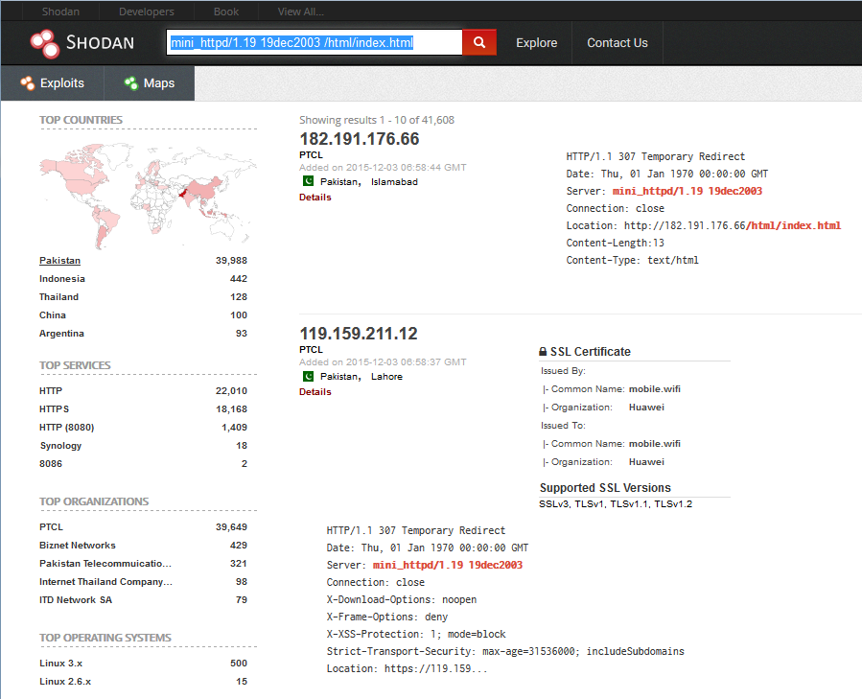The height and width of the screenshot is (699, 862).
Task: Open Details for 119.159.211.12
Action: [315, 391]
